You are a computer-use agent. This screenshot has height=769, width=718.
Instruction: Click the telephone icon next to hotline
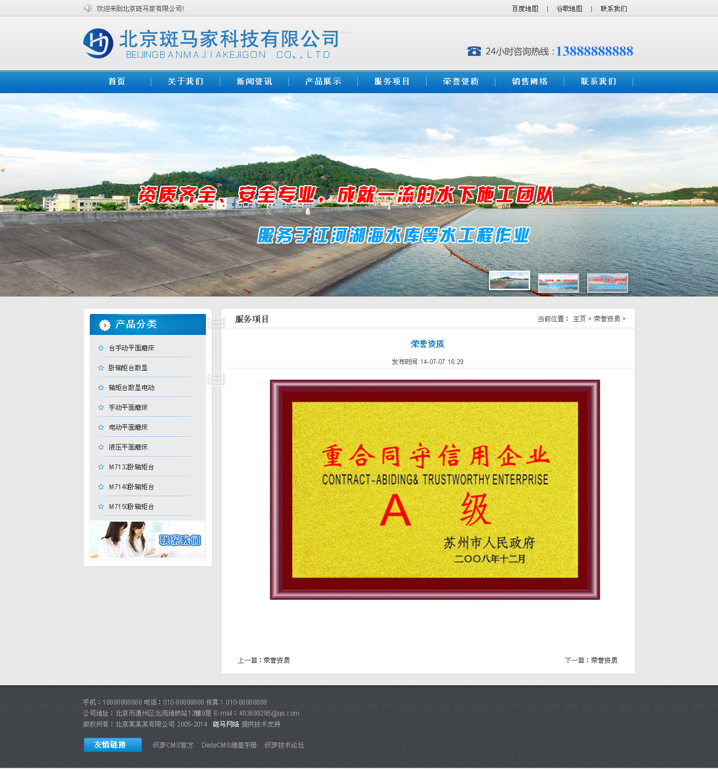coord(474,51)
